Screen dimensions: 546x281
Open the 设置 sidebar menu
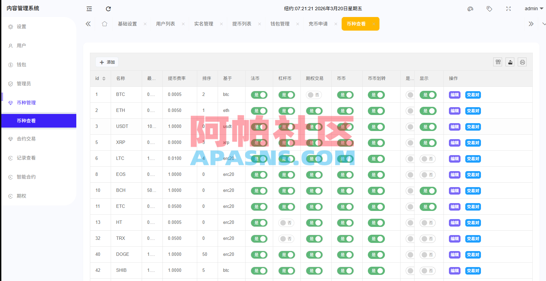[39, 27]
